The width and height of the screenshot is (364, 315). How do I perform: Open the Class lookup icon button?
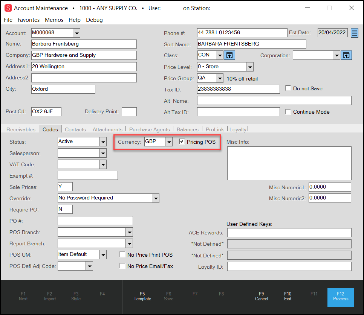[x=229, y=55]
